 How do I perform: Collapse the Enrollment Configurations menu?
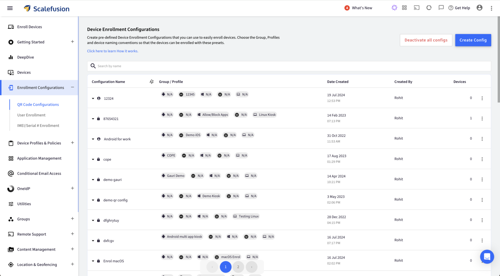click(x=72, y=87)
